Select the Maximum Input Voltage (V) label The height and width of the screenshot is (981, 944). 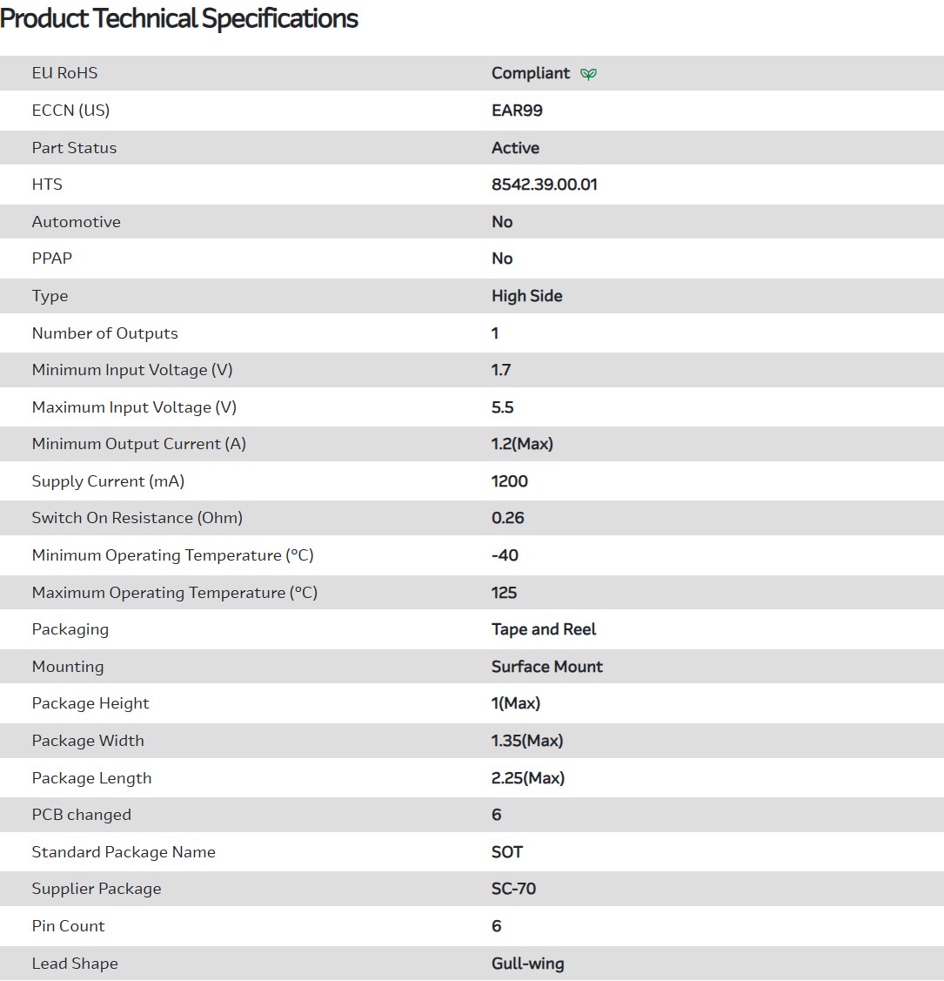pos(134,407)
